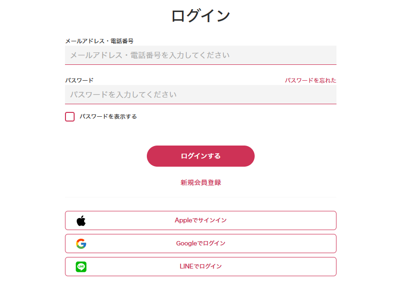414x293 pixels.
Task: Click the Apple logo icon
Action: 81,220
